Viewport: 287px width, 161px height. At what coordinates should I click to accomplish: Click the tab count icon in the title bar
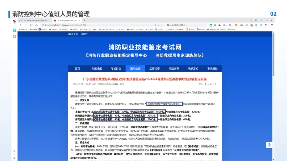click(x=251, y=20)
